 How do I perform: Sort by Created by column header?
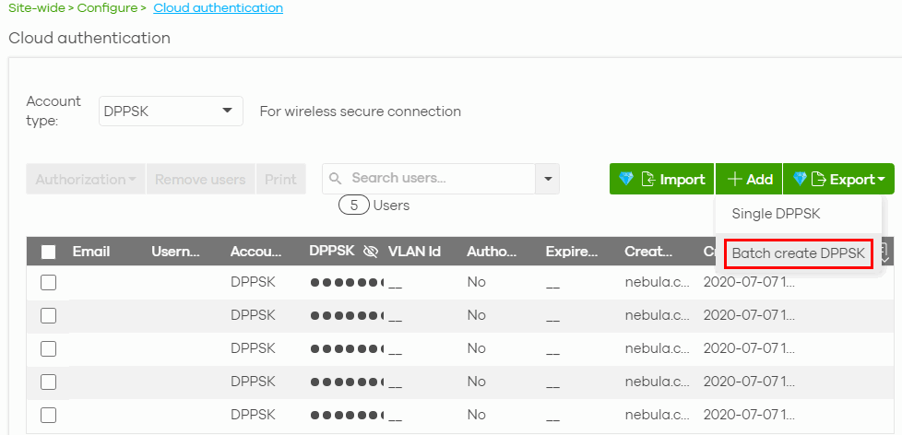[x=648, y=251]
